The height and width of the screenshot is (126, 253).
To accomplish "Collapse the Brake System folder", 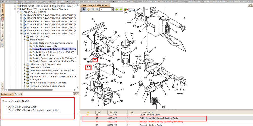I will pyautogui.click(x=24, y=40).
